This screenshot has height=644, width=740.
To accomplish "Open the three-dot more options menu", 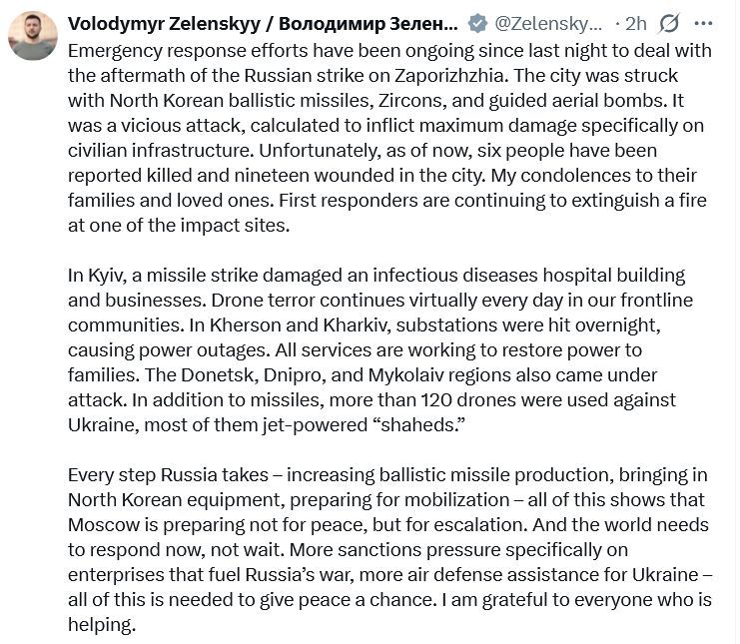I will tap(703, 23).
